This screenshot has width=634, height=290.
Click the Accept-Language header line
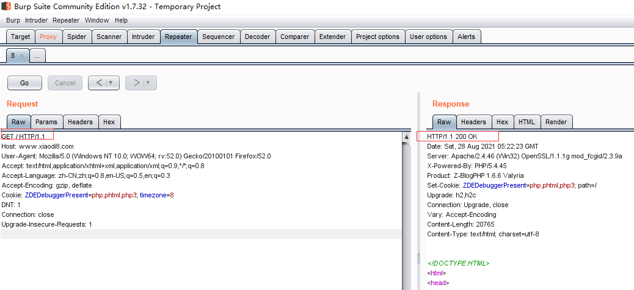coord(86,175)
